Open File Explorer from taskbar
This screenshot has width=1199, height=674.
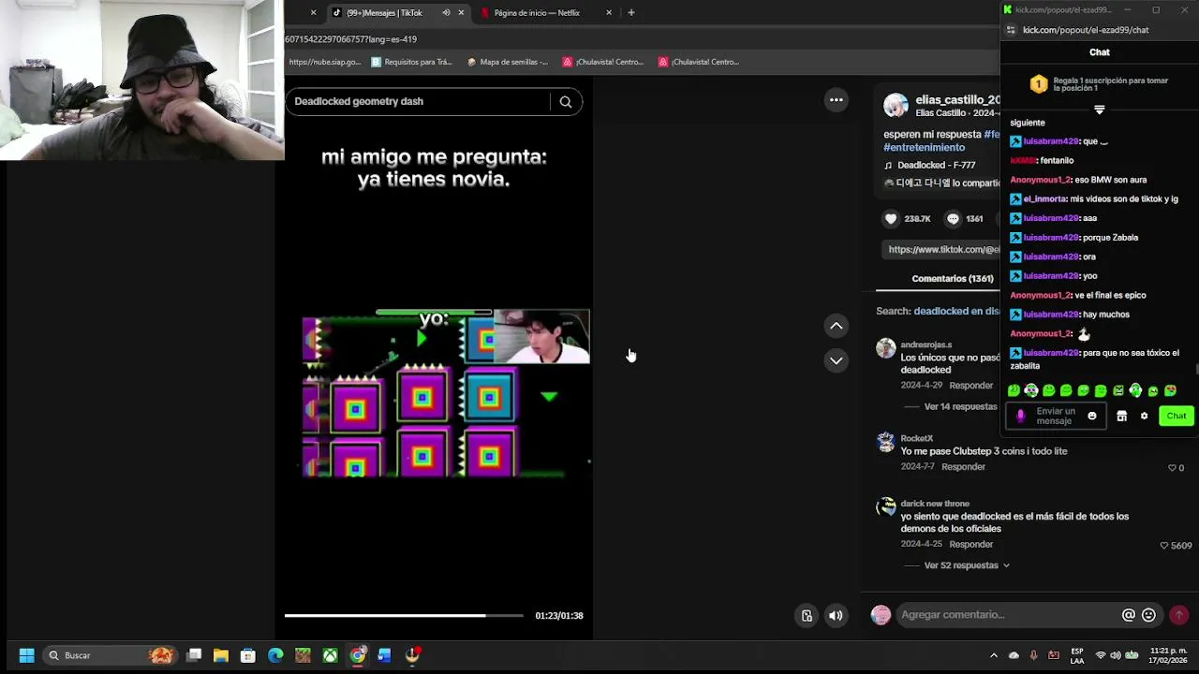click(221, 655)
